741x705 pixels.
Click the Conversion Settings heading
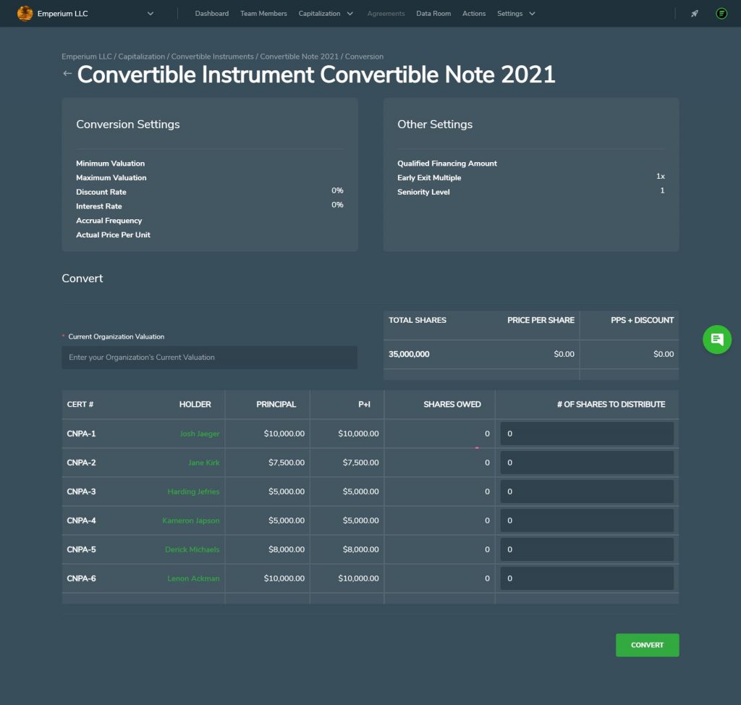pos(128,124)
